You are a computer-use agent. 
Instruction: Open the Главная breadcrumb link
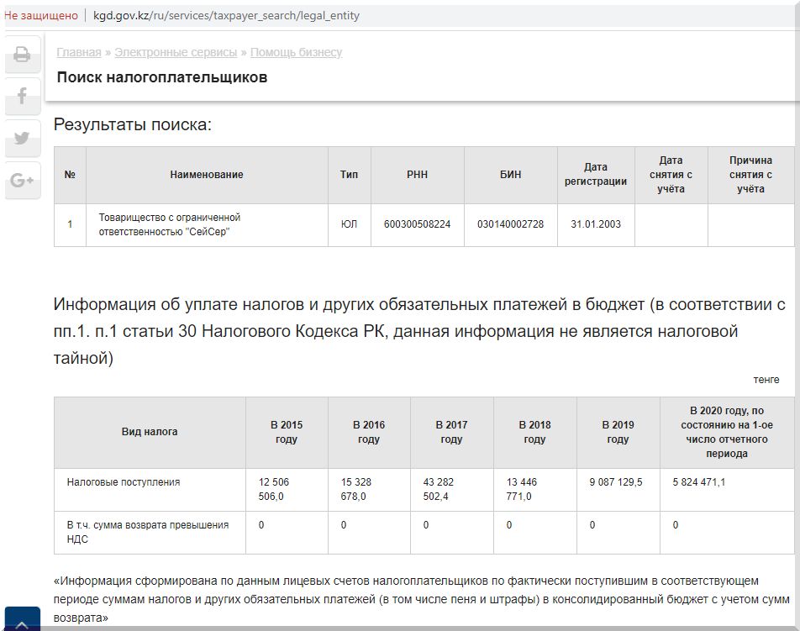(x=79, y=53)
